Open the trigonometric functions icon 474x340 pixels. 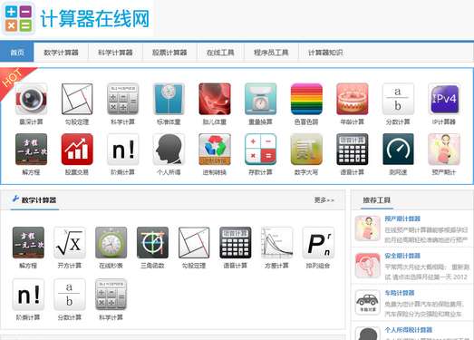(x=152, y=243)
